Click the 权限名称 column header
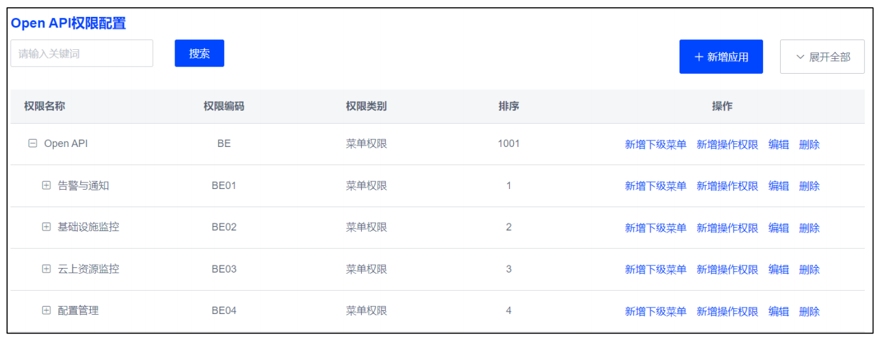This screenshot has height=347, width=887. [x=45, y=106]
